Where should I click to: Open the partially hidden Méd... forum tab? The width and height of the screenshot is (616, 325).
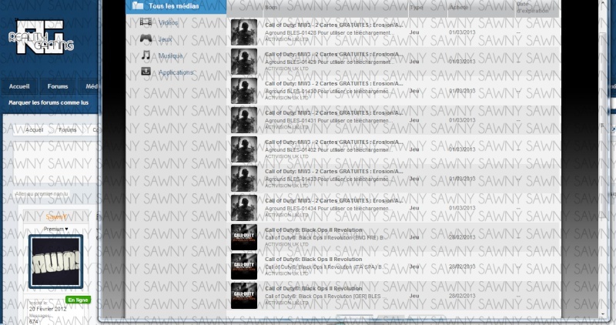coord(89,86)
